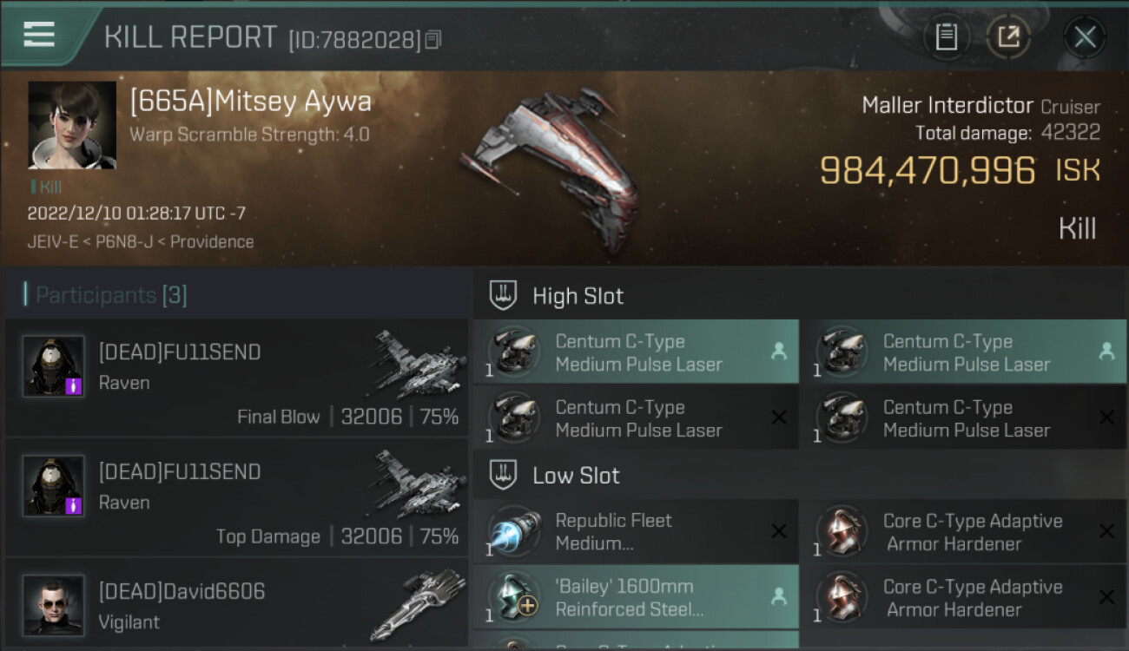Viewport: 1129px width, 651px height.
Task: Open the clipboard report icon
Action: point(946,37)
